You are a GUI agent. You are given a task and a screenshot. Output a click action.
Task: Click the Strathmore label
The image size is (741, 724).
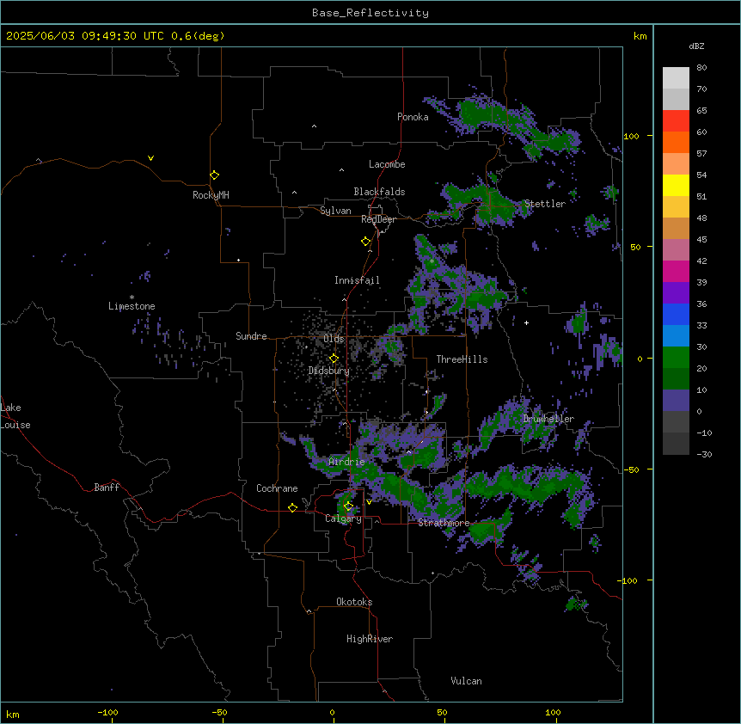click(444, 523)
